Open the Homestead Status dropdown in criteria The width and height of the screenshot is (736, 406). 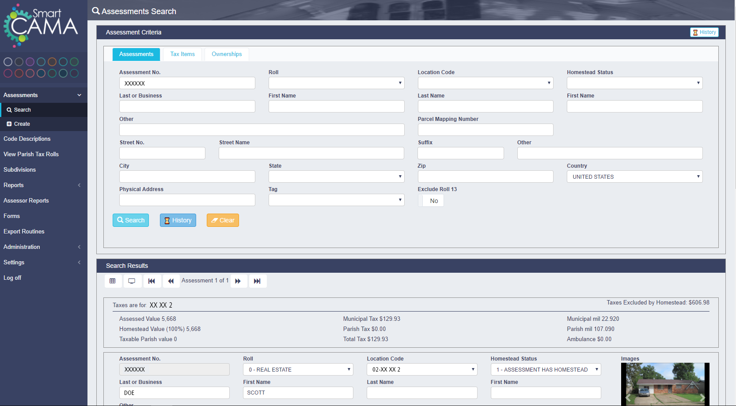[x=634, y=83]
